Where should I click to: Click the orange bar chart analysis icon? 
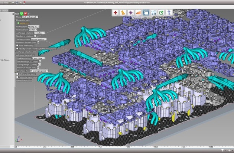point(138,13)
